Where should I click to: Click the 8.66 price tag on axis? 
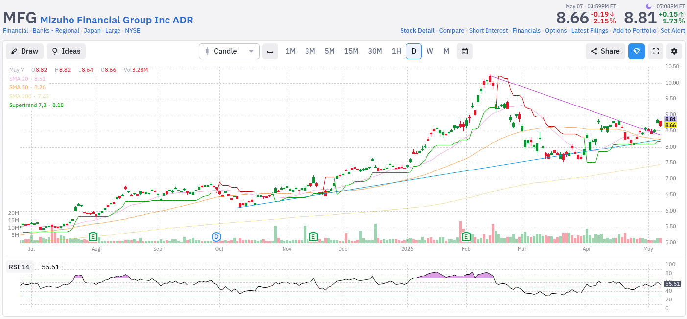point(671,126)
